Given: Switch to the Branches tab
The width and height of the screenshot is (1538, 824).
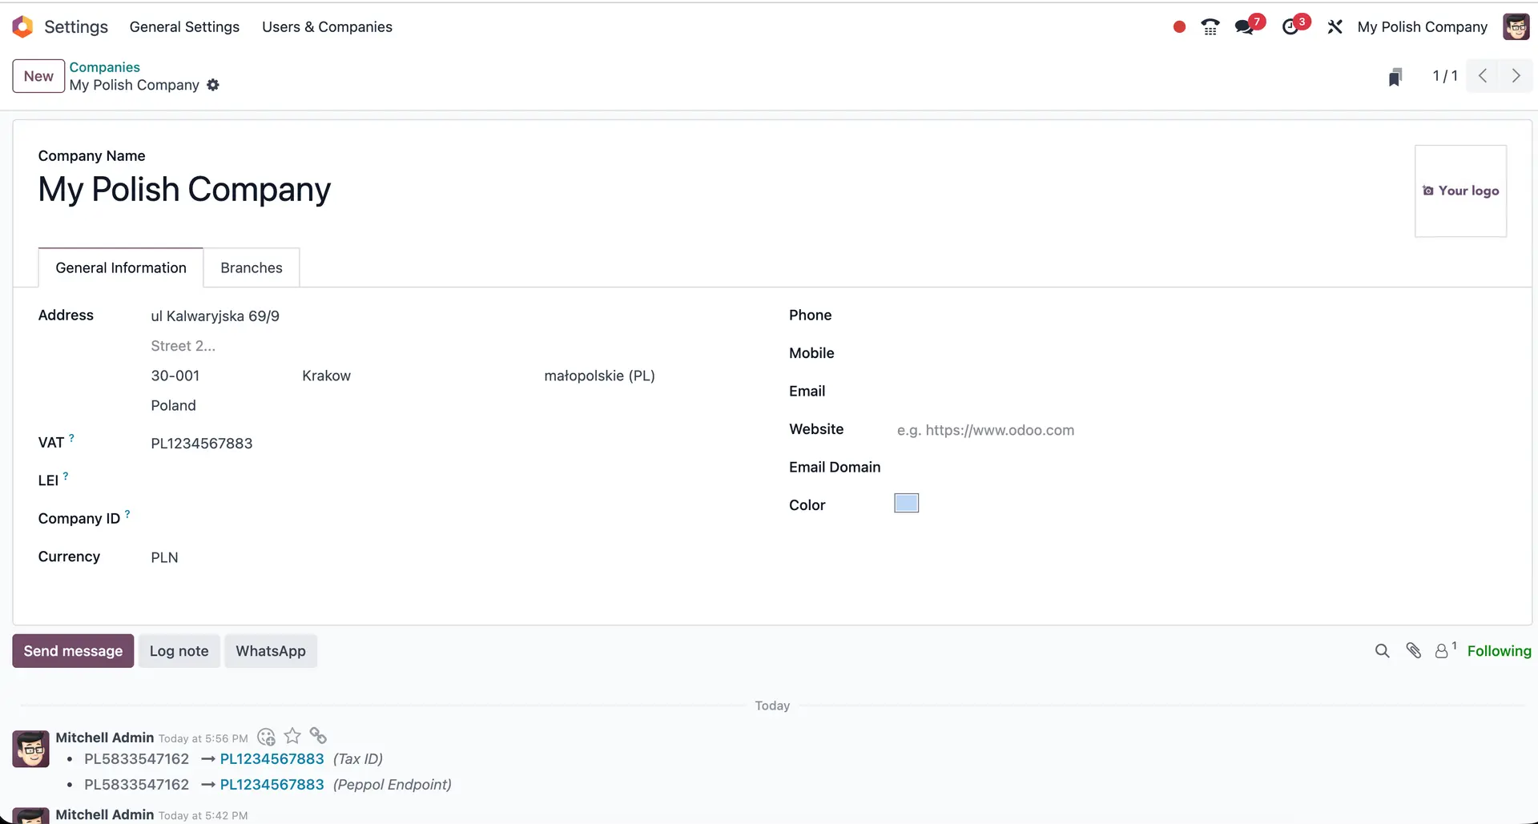Looking at the screenshot, I should [251, 268].
